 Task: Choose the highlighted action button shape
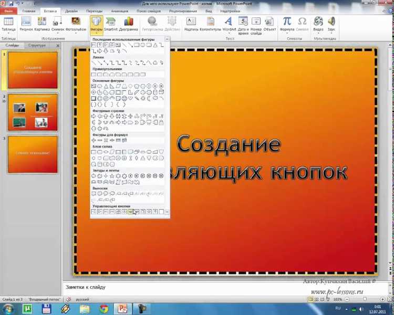(131, 212)
